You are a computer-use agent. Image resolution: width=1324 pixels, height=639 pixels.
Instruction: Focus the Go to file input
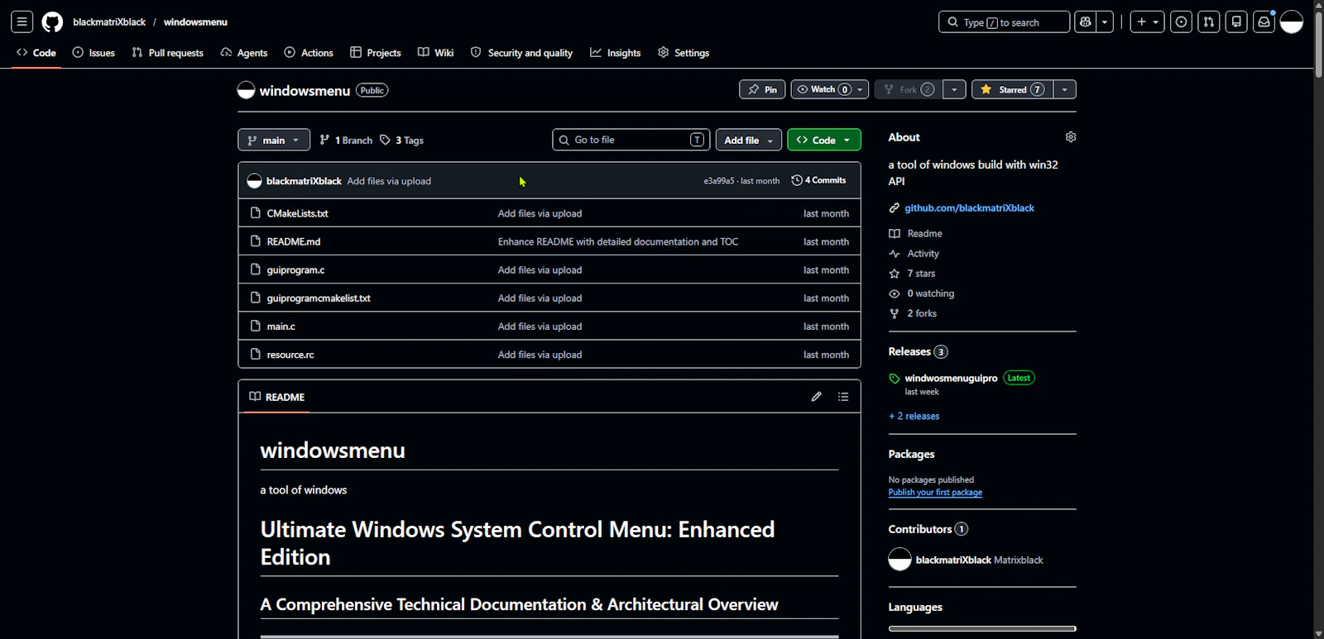(x=631, y=141)
